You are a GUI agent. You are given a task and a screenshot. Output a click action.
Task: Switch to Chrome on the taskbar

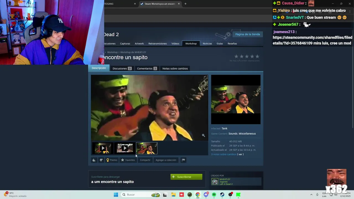point(198,195)
